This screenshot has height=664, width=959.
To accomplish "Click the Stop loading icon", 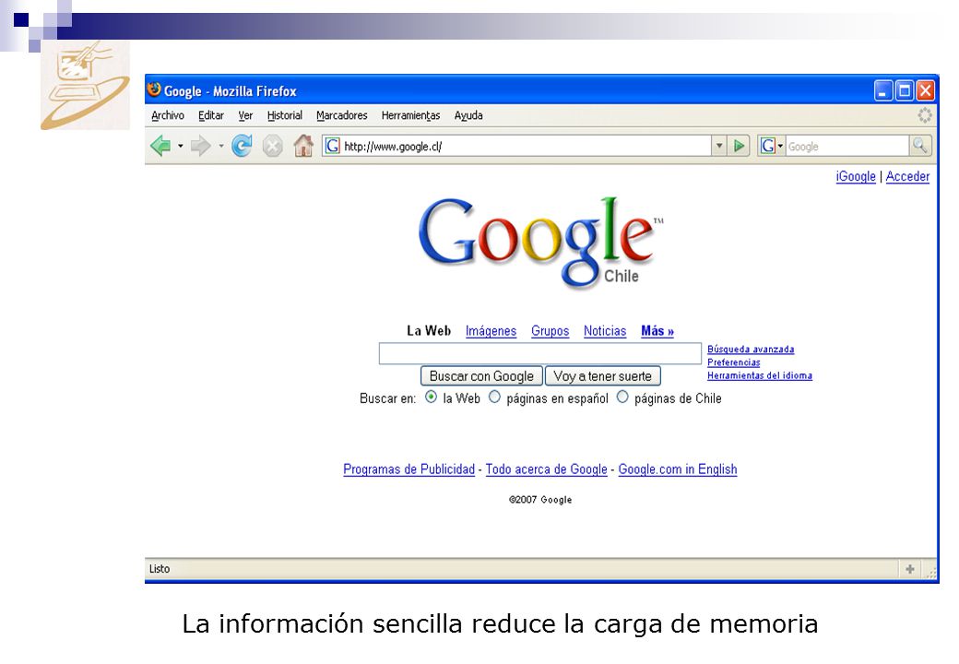I will (272, 146).
